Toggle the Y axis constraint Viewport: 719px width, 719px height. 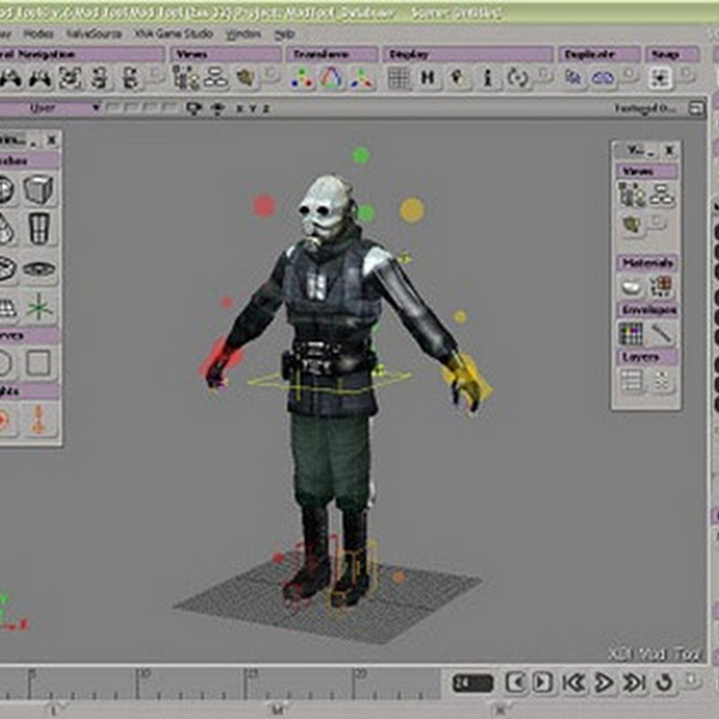[x=253, y=107]
